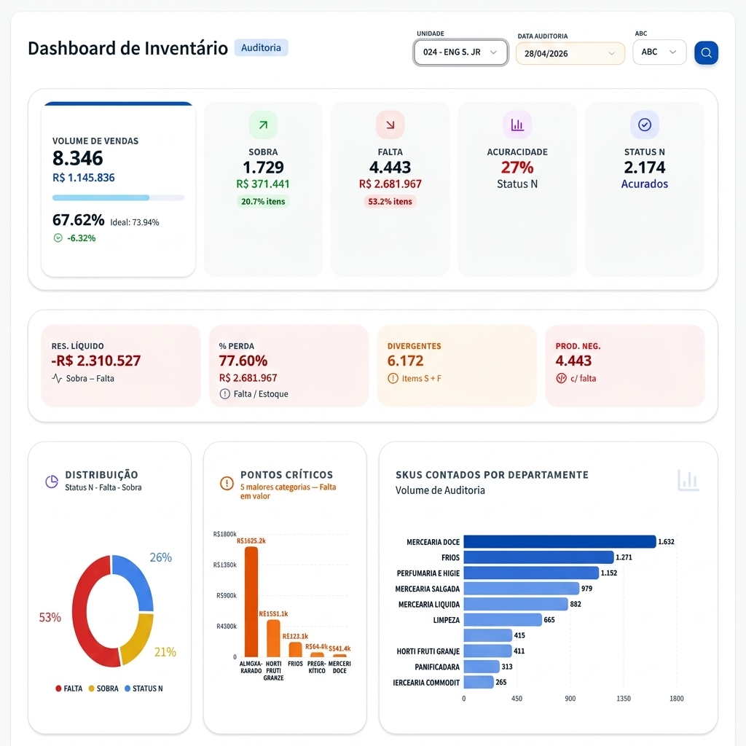Click the pulse icon beside Sobra – Falta
This screenshot has height=746, width=746.
tap(57, 379)
